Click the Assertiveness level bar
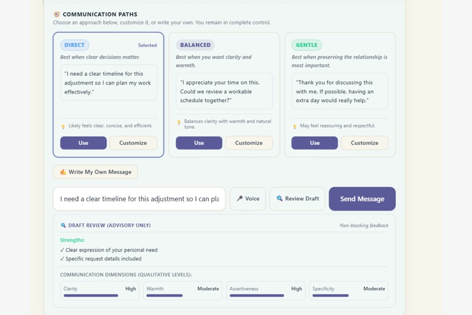Image resolution: width=472 pixels, height=315 pixels. click(256, 296)
